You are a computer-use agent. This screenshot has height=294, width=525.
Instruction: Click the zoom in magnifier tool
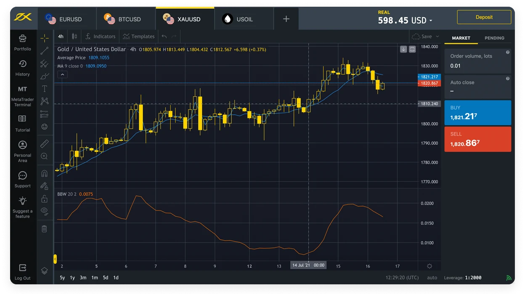coord(44,156)
